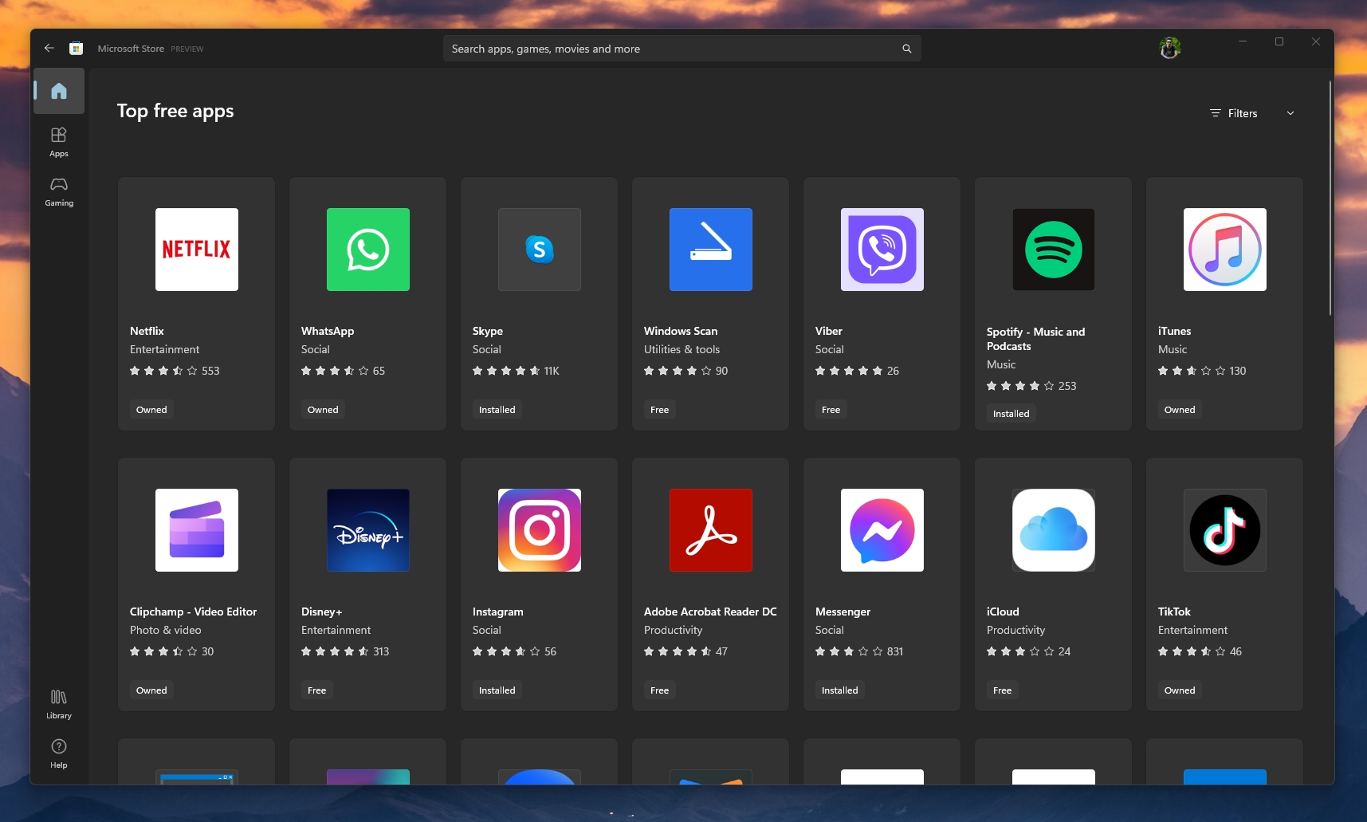Click the Installed badge under Skype
This screenshot has width=1367, height=822.
click(x=496, y=409)
